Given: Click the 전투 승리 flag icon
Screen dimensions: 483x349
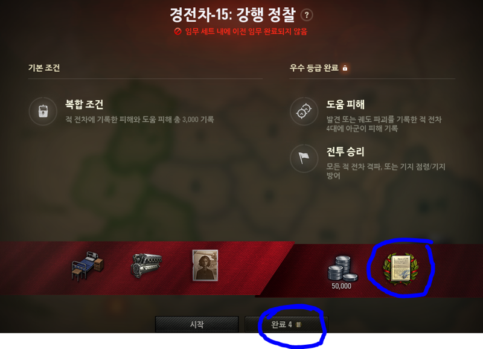Looking at the screenshot, I should [304, 158].
